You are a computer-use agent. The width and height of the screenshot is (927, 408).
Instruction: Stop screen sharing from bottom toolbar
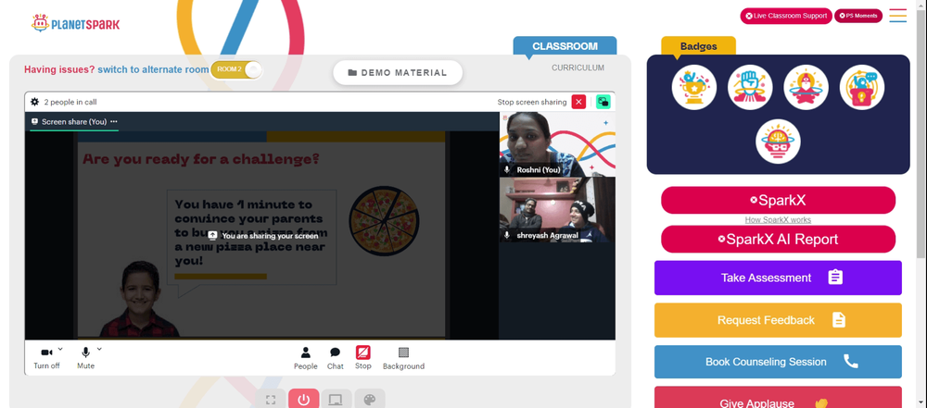pyautogui.click(x=363, y=358)
